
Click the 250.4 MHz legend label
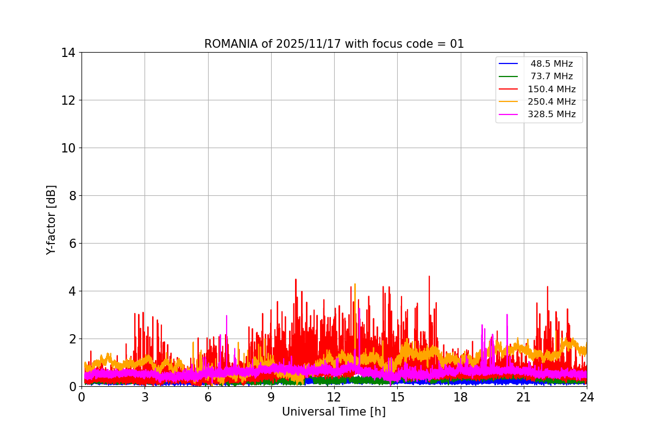tap(551, 101)
